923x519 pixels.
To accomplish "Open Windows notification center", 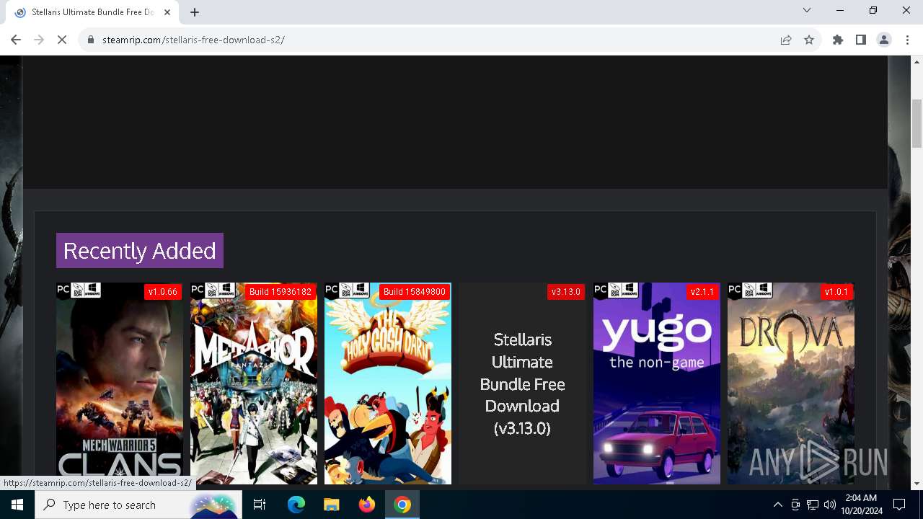I will [899, 505].
